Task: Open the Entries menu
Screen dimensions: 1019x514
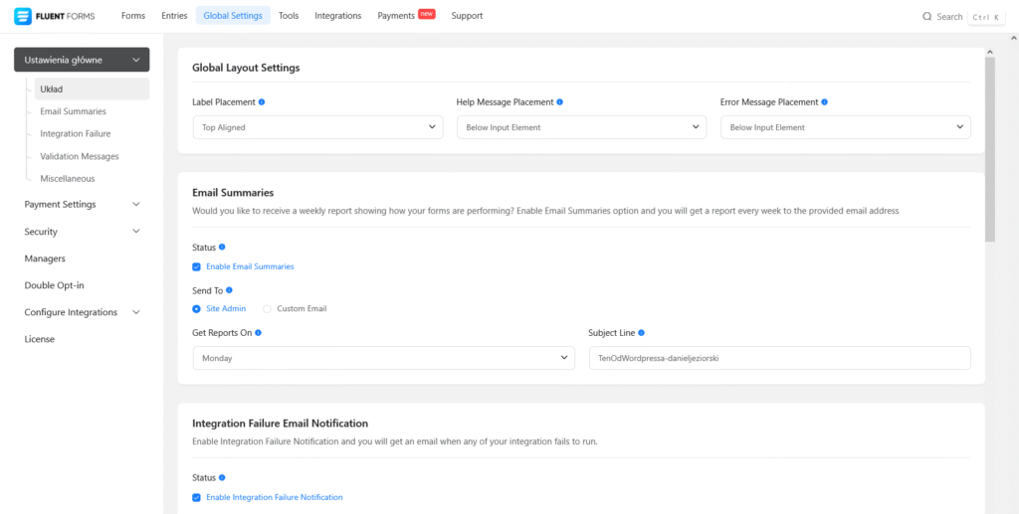Action: (x=174, y=16)
